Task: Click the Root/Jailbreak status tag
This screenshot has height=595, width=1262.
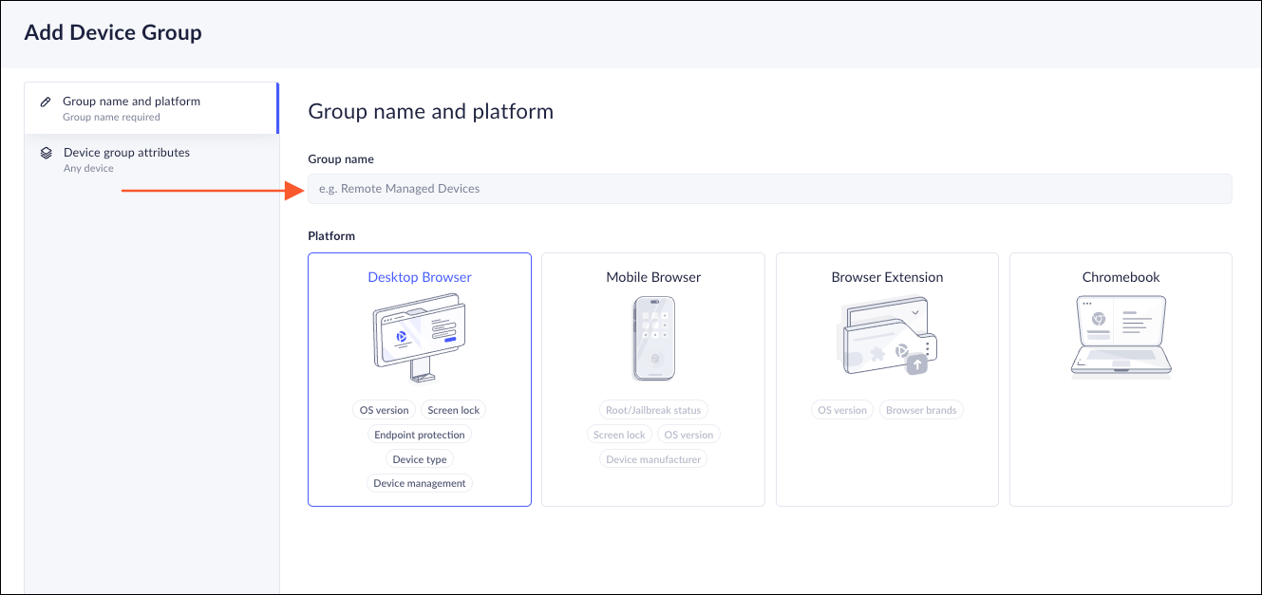Action: point(653,410)
